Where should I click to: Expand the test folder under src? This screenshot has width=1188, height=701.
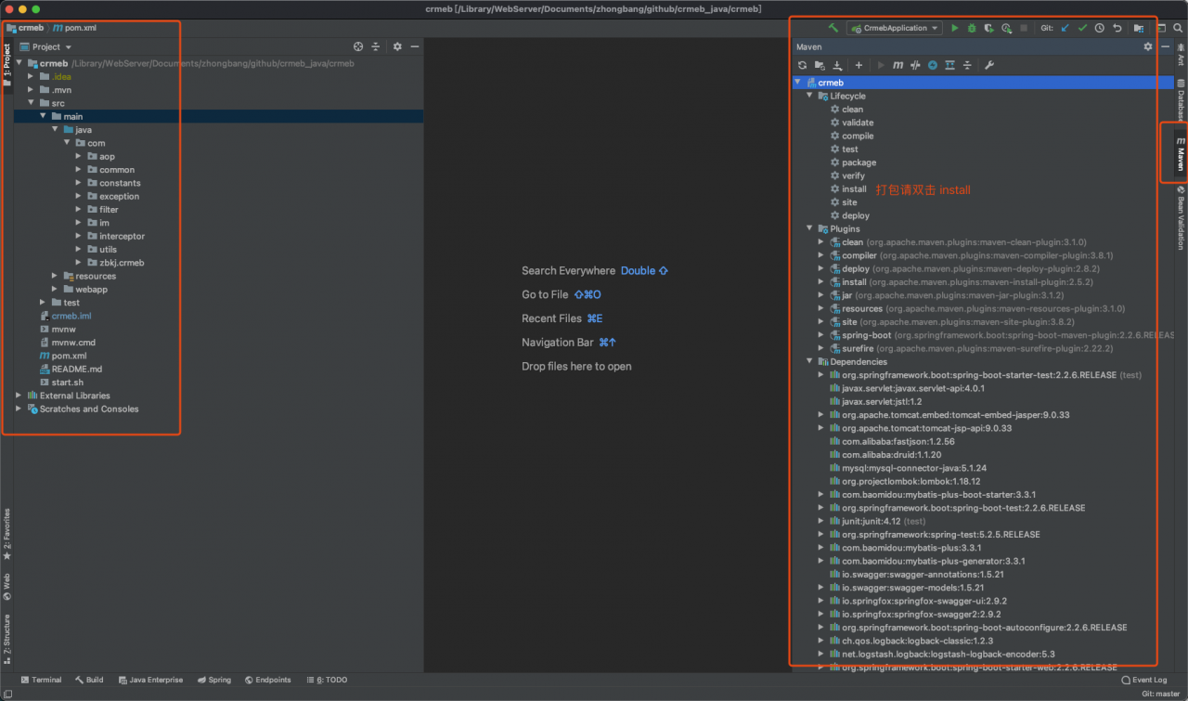click(x=43, y=303)
